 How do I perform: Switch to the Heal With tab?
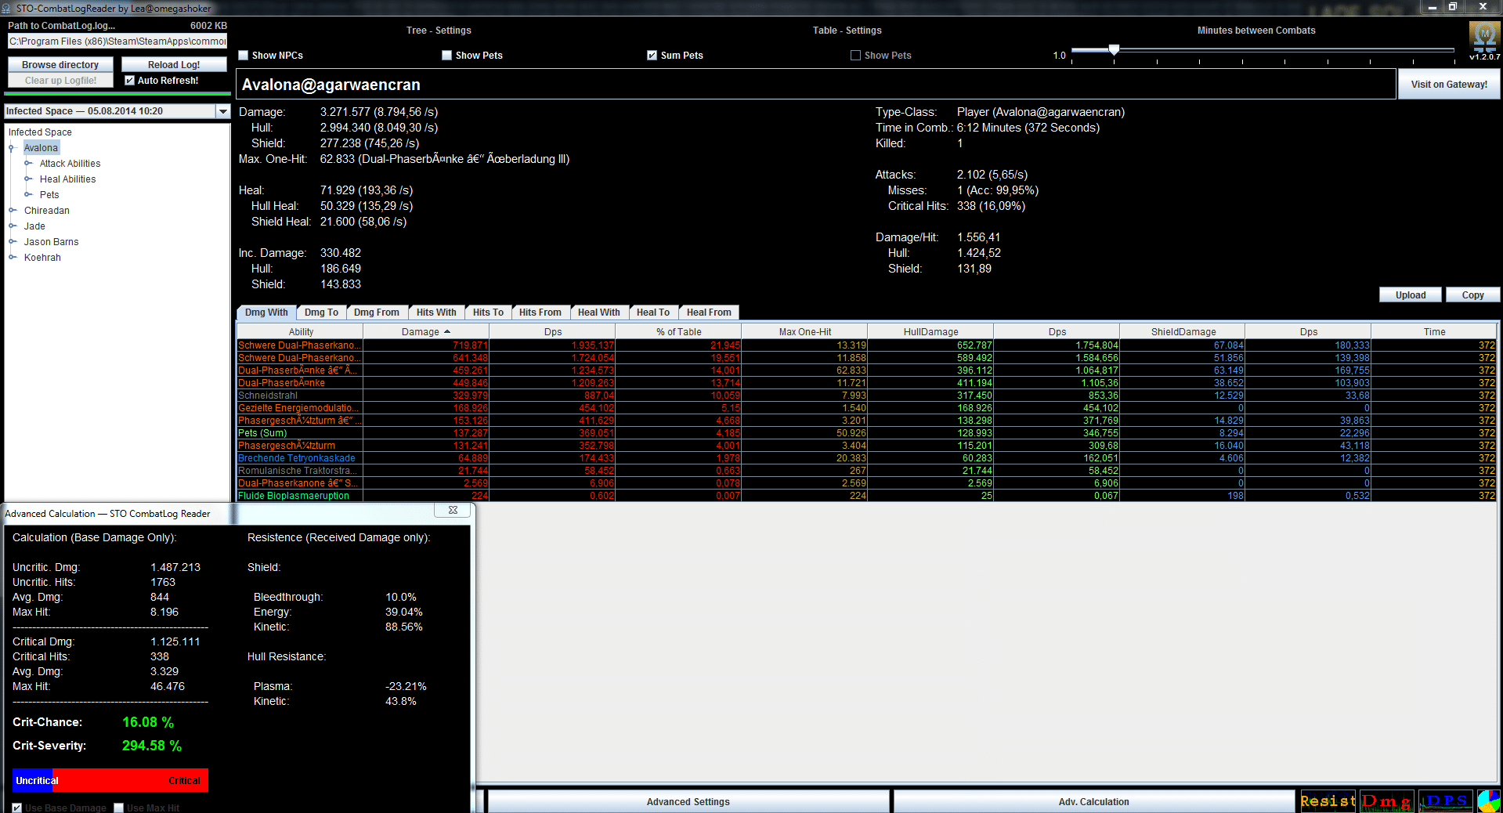tap(598, 313)
